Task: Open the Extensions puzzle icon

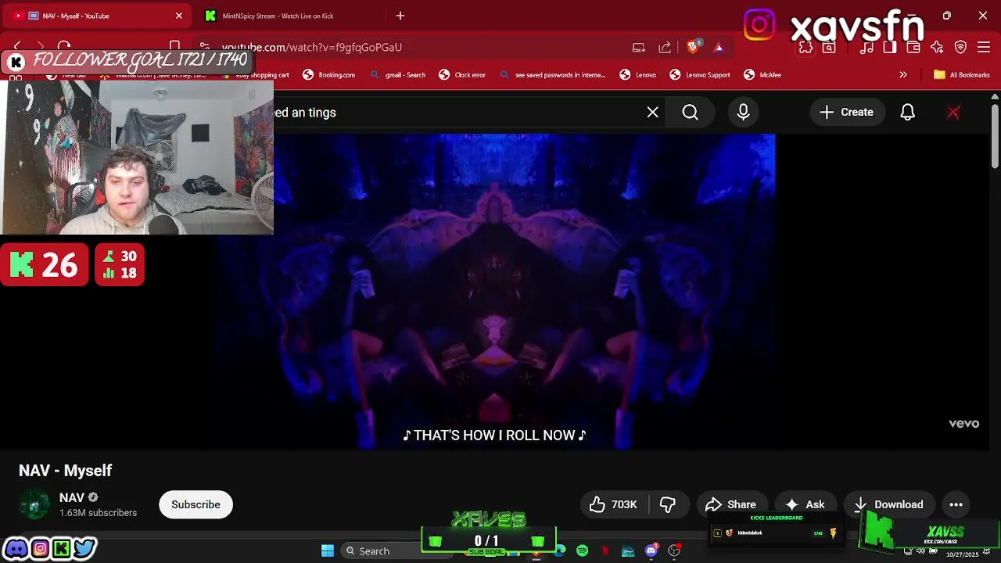Action: (805, 47)
